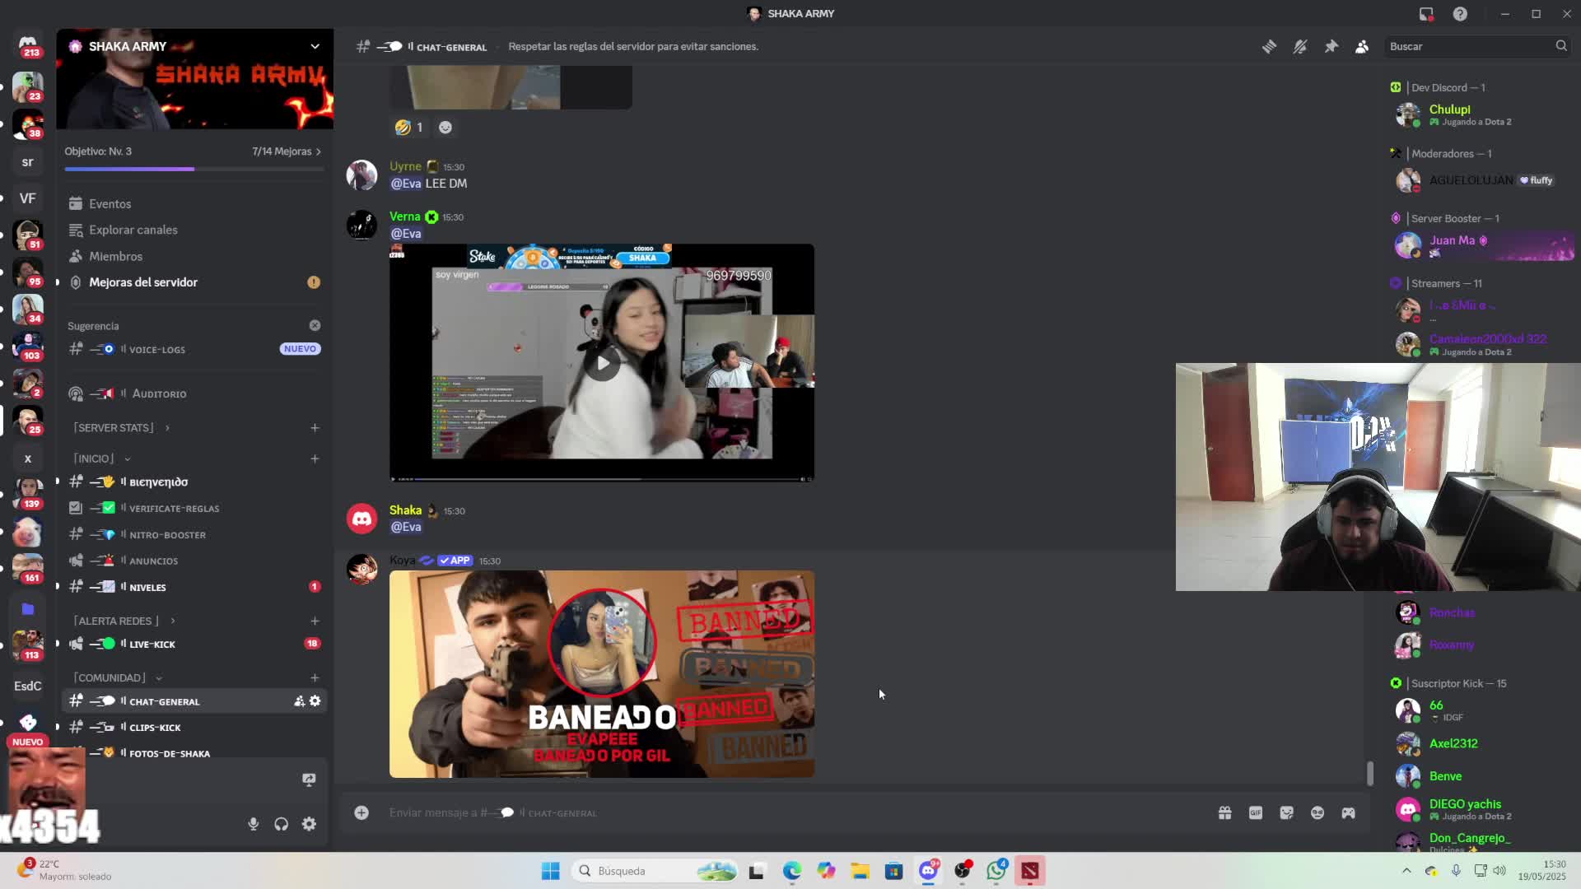Open Axel2312's profile in member list
1581x889 pixels.
pos(1482,743)
